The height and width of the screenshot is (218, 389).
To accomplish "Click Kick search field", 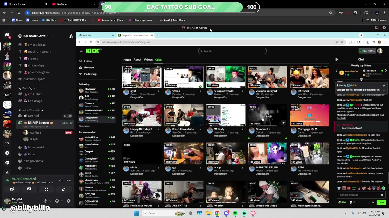I will (x=232, y=51).
